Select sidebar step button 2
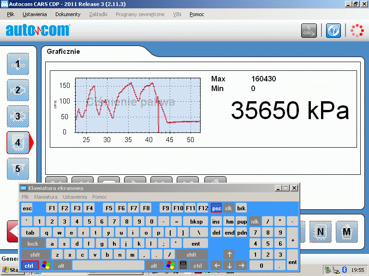The height and width of the screenshot is (276, 369). click(x=18, y=90)
